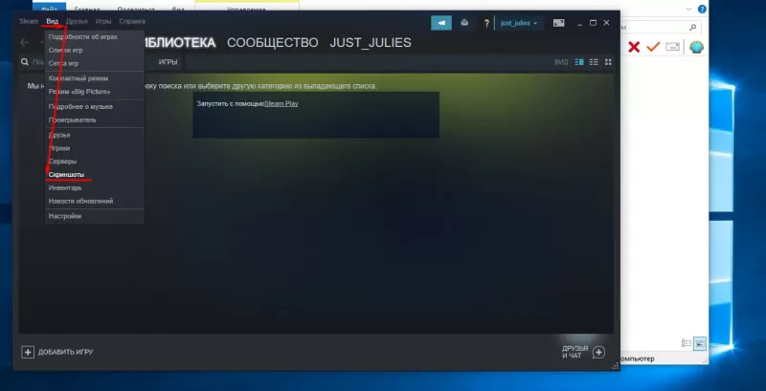
Task: Click the blue shell icon in Explorer
Action: pyautogui.click(x=697, y=47)
